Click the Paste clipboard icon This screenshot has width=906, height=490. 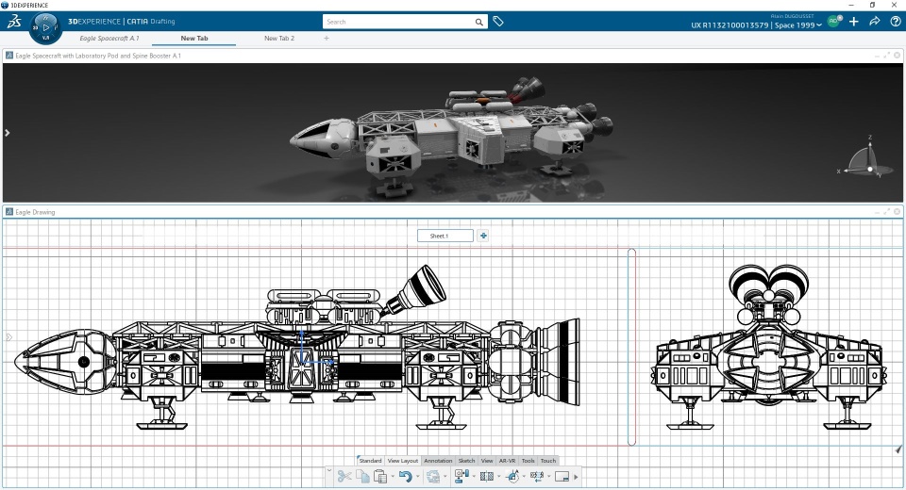380,476
